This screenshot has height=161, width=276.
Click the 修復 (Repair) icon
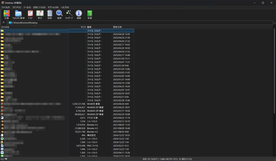pos(89,14)
